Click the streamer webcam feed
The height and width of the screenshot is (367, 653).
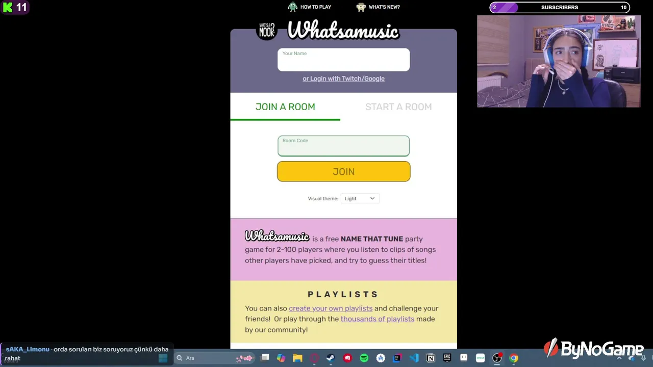[x=559, y=61]
